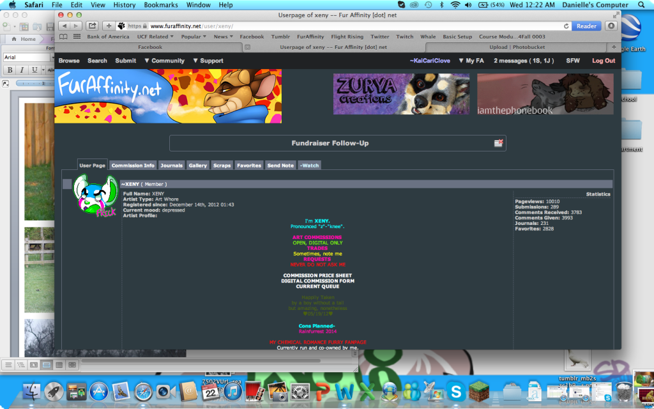Open the UCF Related bookmarks folder
This screenshot has height=409, width=654.
point(155,37)
